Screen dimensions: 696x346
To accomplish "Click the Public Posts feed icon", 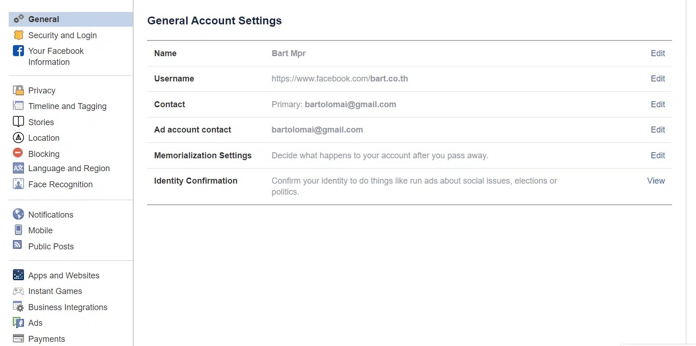I will click(18, 245).
